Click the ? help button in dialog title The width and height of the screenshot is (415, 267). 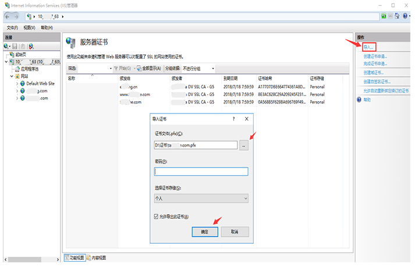(233, 118)
